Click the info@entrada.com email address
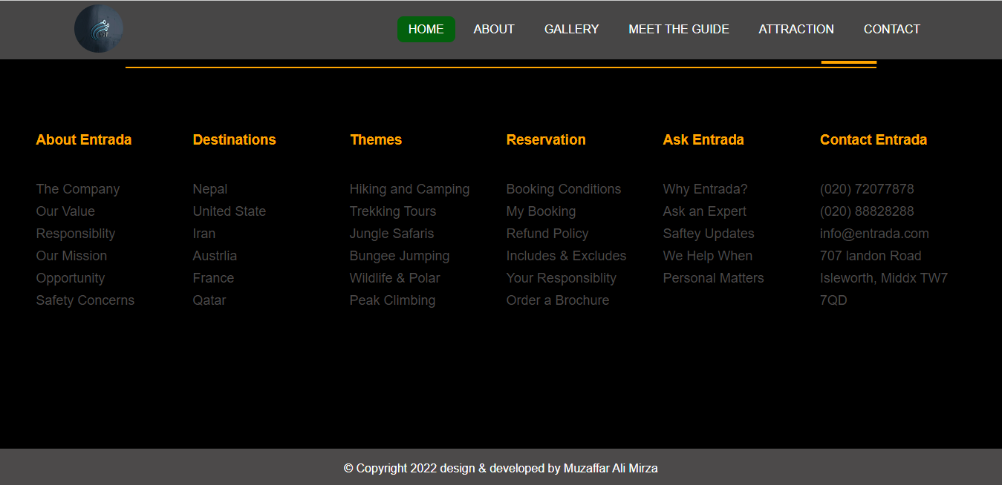 point(874,234)
